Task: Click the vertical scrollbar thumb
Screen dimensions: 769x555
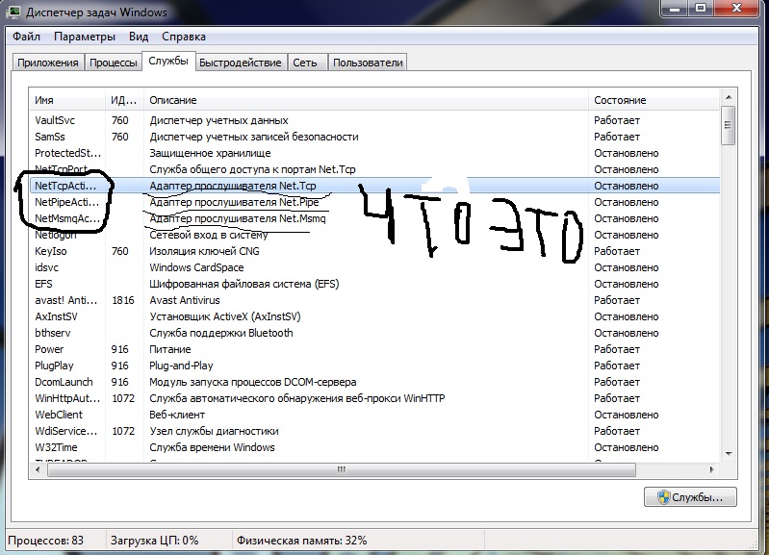Action: [729, 125]
